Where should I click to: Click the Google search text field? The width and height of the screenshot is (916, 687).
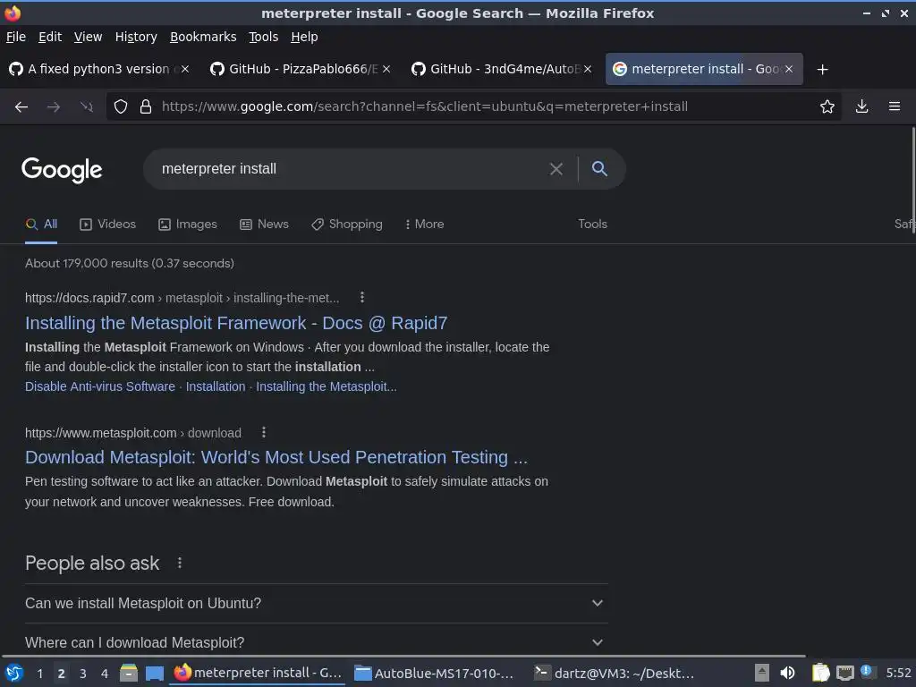351,169
